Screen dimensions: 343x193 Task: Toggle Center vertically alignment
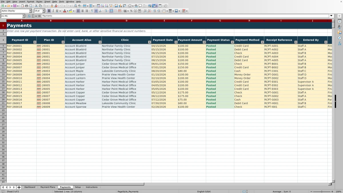pos(96,11)
